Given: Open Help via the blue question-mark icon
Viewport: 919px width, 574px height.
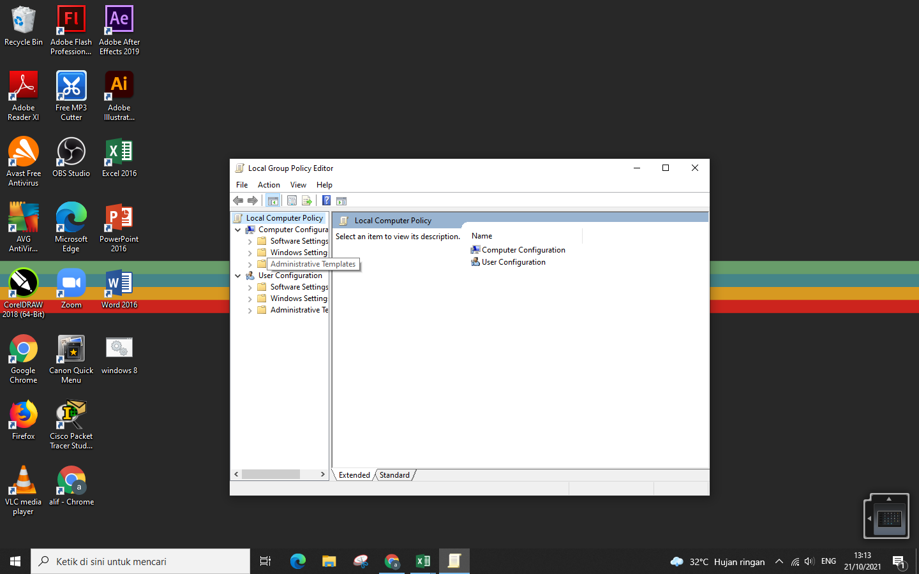Looking at the screenshot, I should point(326,201).
